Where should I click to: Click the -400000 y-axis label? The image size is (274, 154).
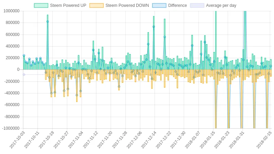(12, 93)
